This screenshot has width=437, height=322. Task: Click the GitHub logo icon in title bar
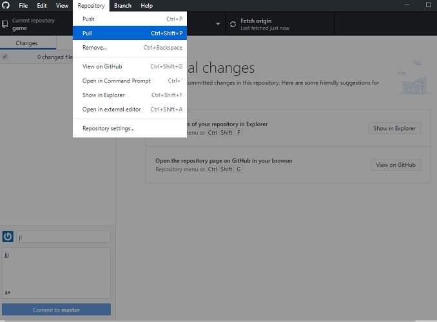tap(6, 5)
